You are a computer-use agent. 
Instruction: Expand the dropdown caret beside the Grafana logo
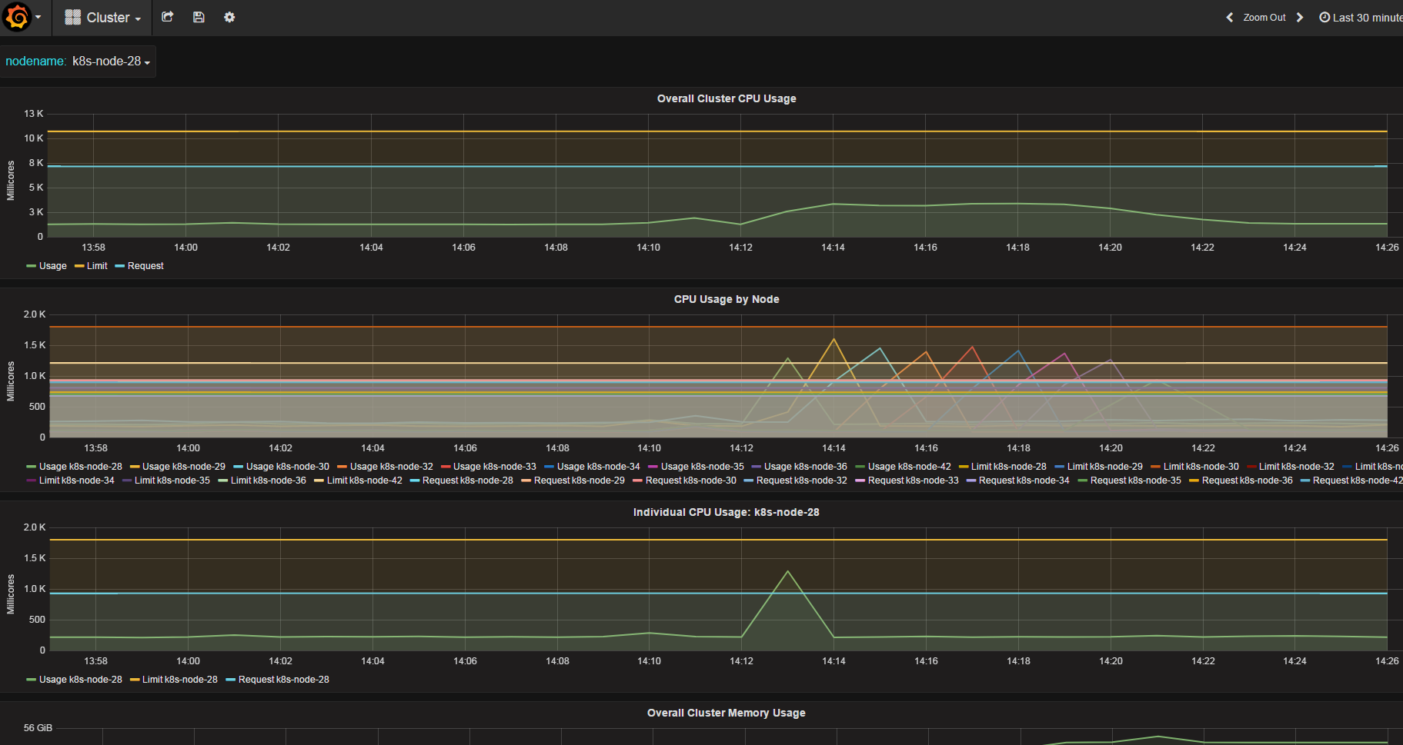click(x=38, y=17)
